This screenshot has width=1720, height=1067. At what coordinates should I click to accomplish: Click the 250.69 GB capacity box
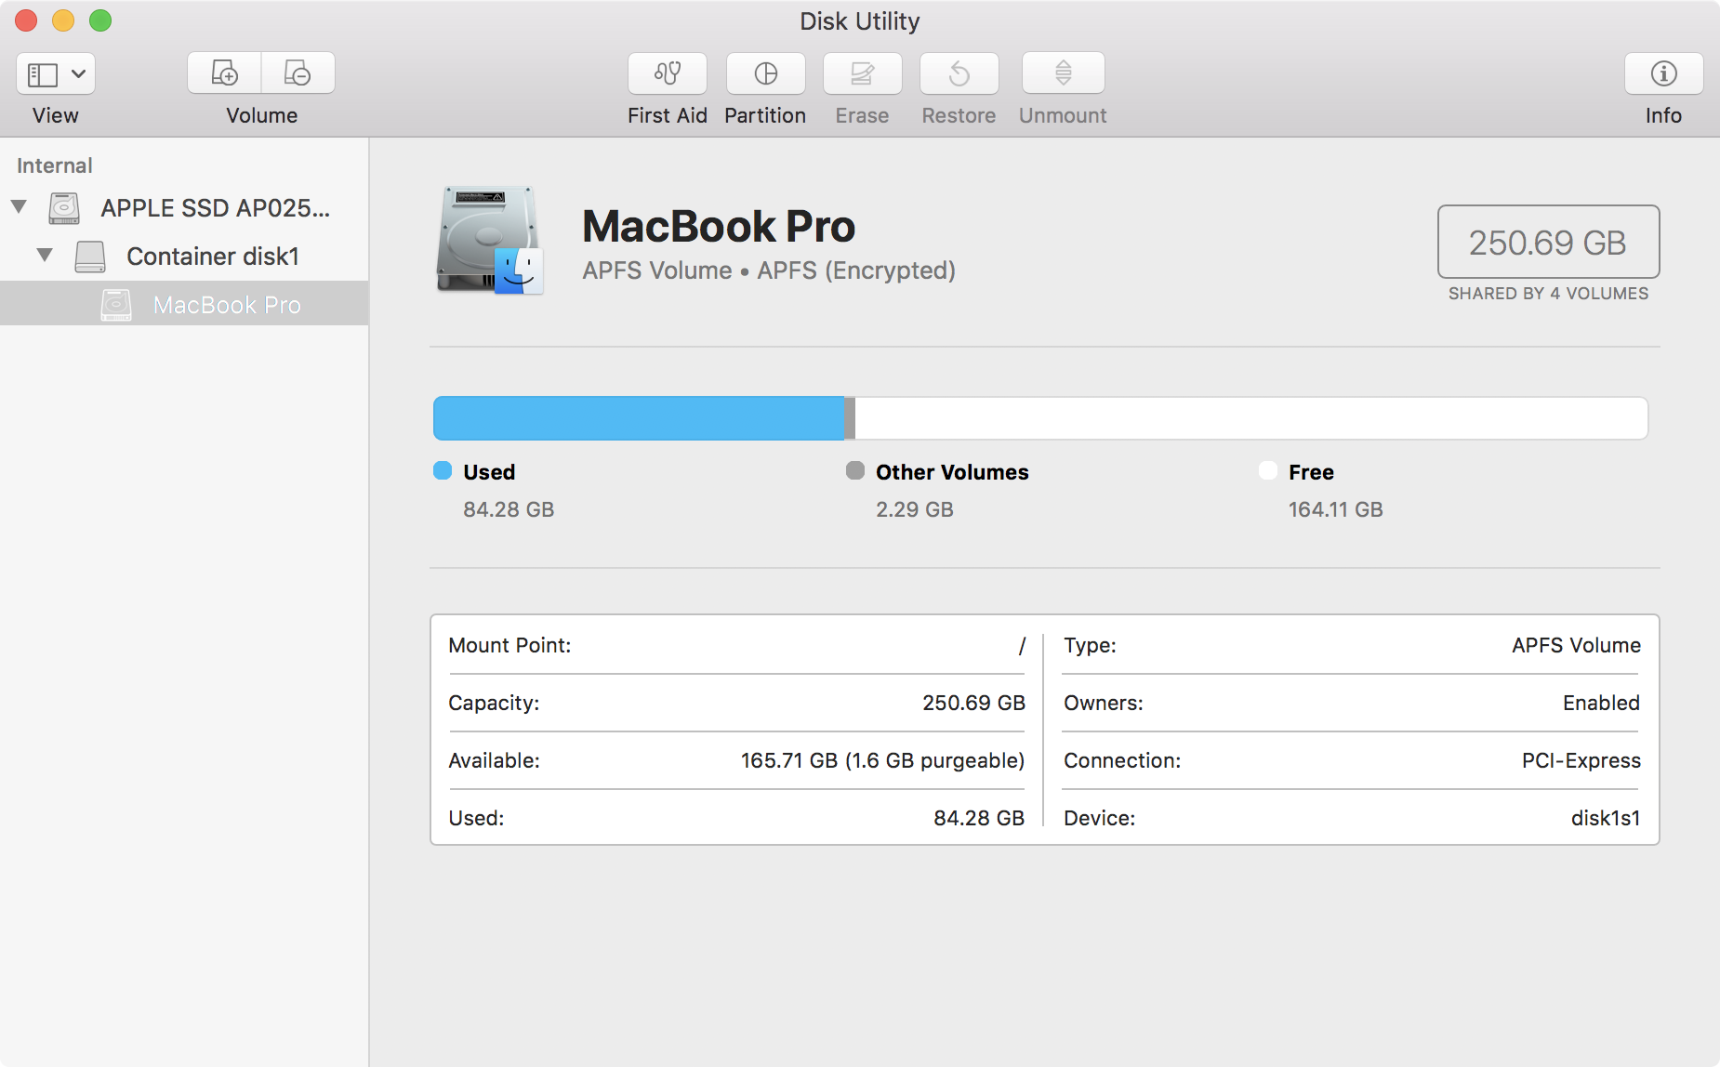1549,242
